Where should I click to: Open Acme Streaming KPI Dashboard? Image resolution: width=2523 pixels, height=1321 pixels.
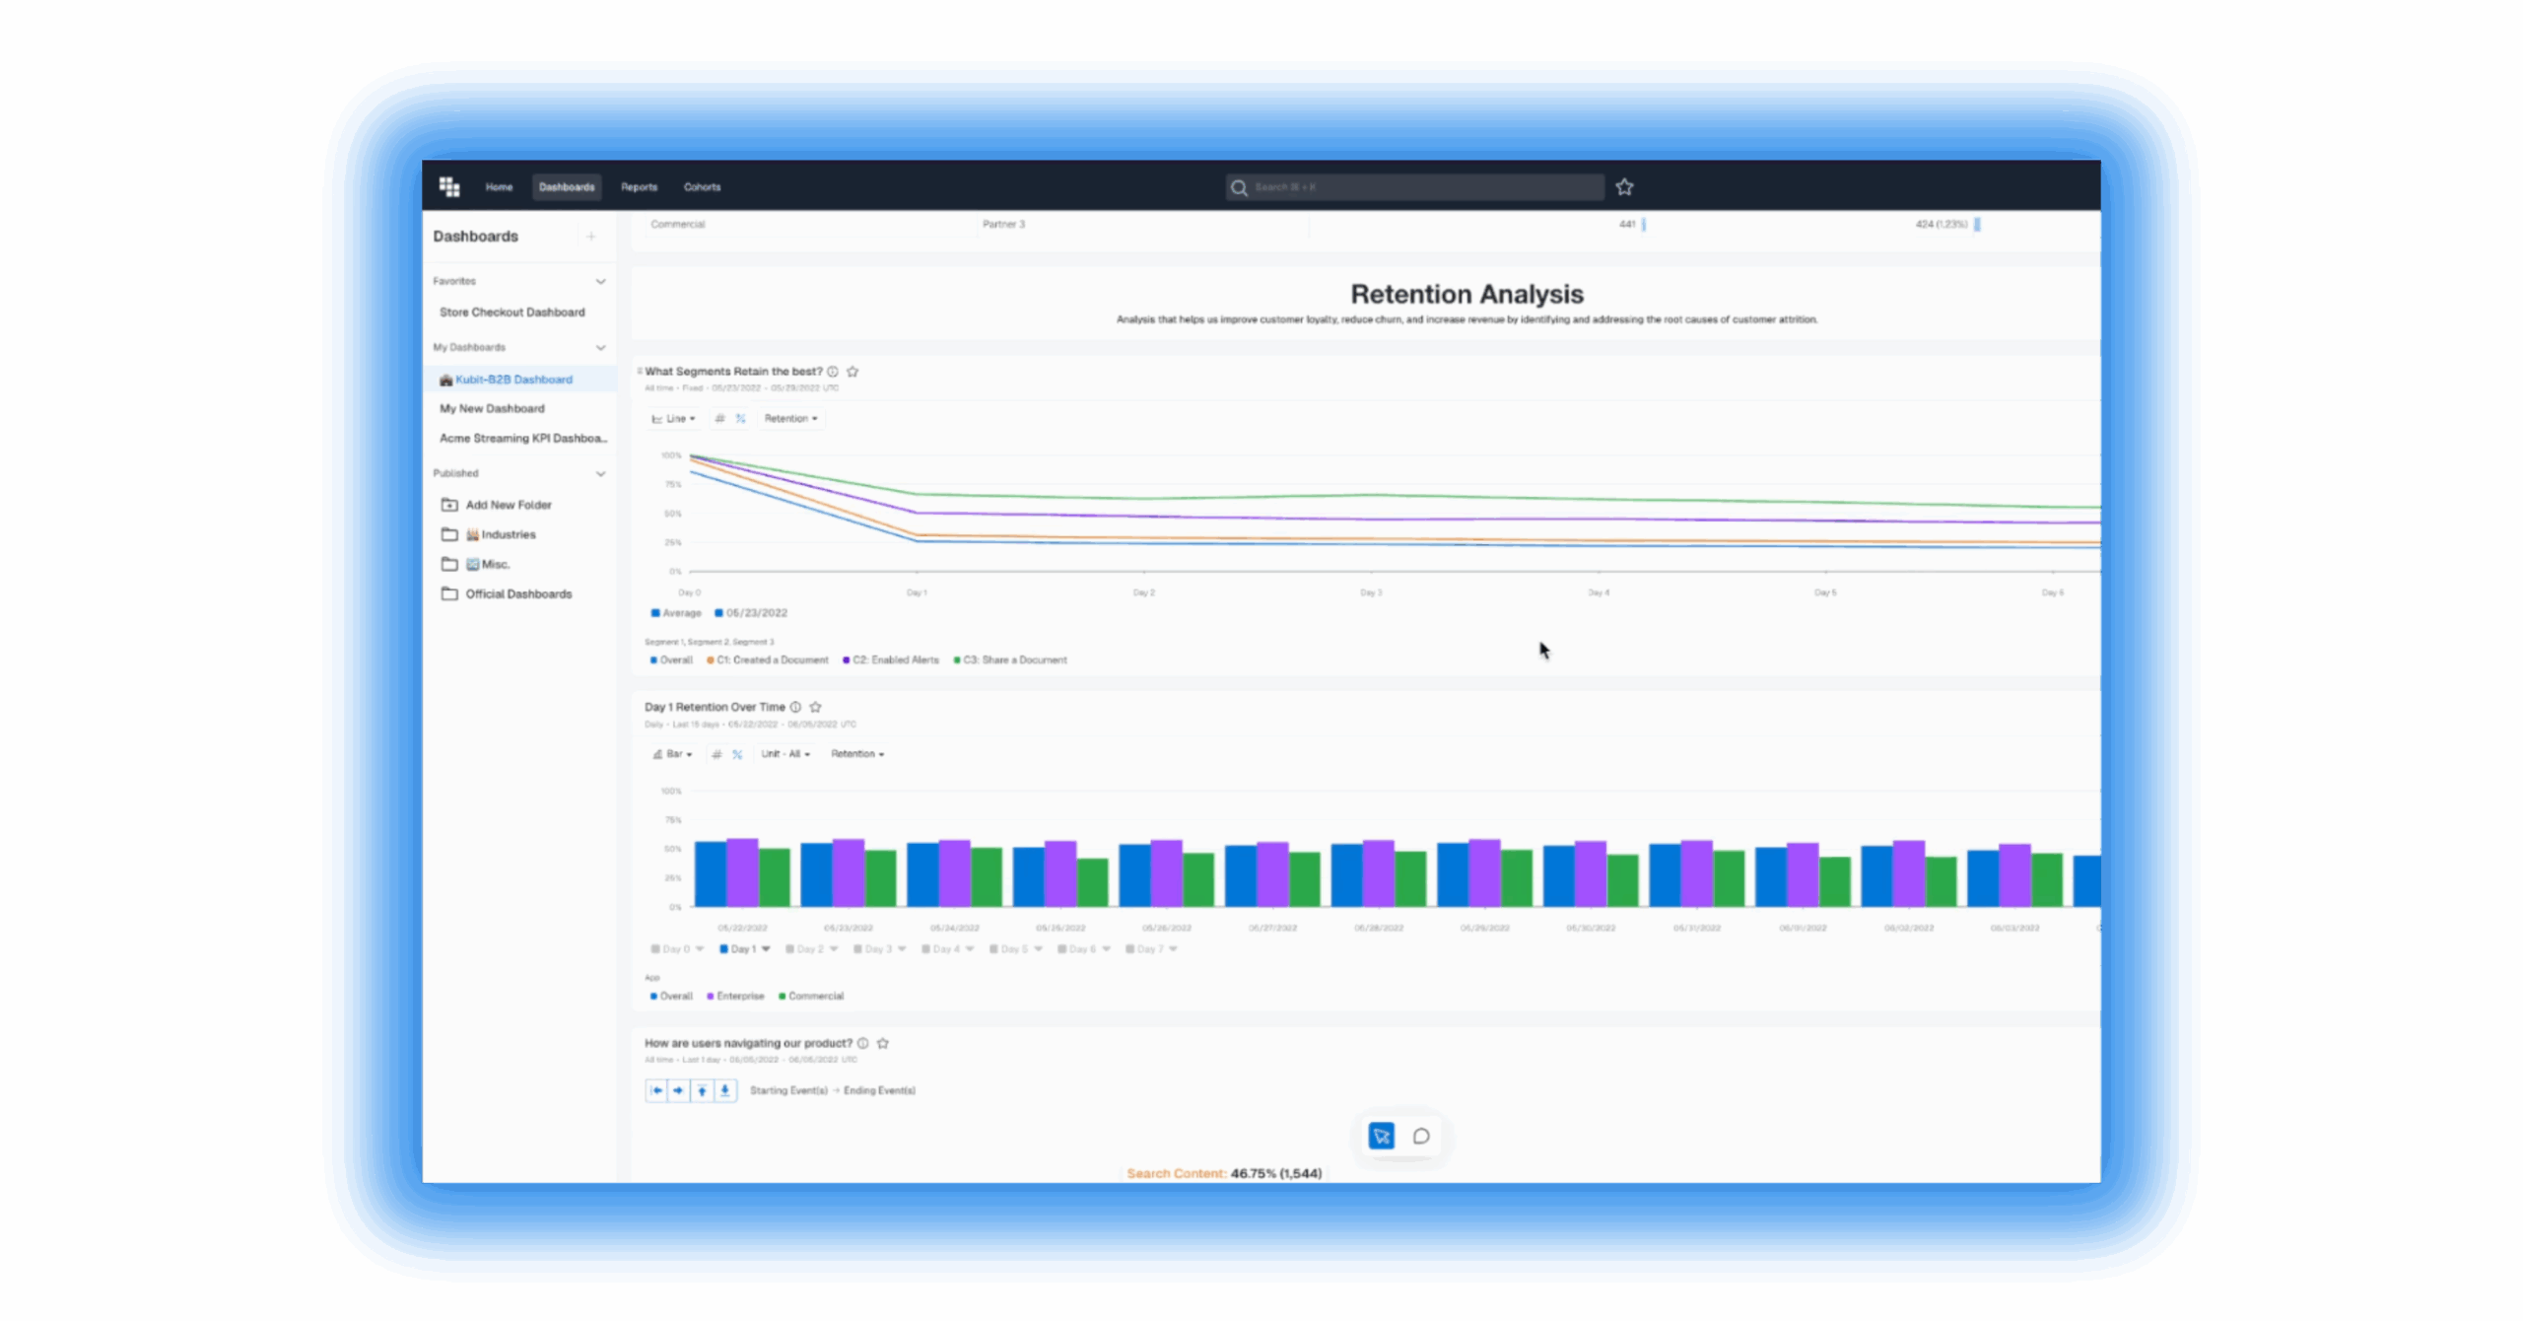point(523,439)
